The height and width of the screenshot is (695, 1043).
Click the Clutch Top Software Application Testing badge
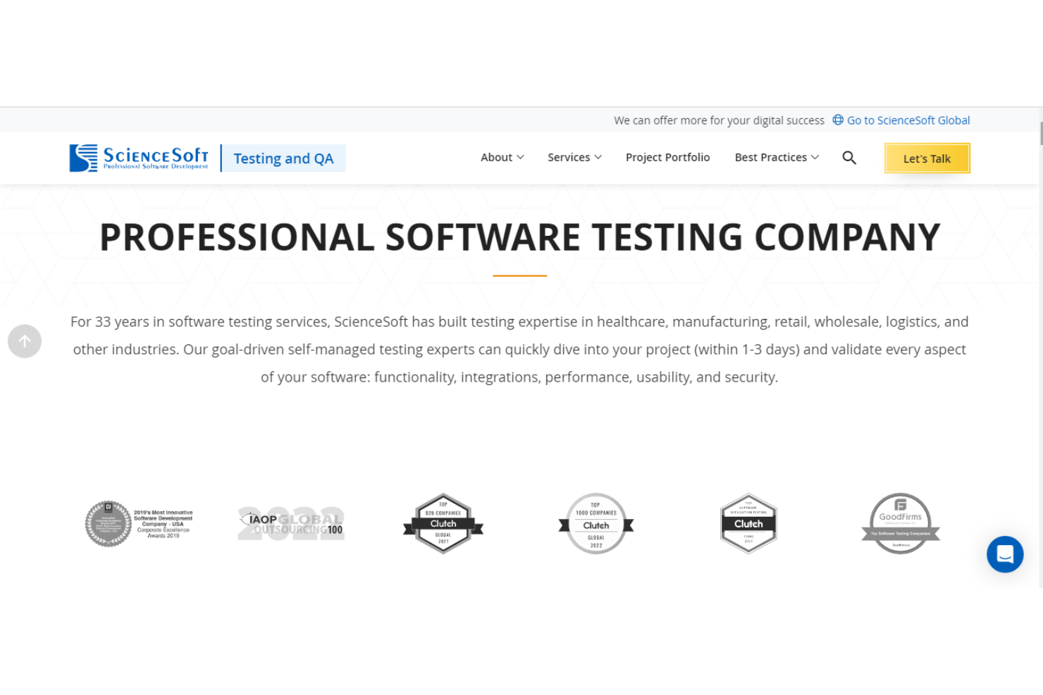click(x=748, y=524)
